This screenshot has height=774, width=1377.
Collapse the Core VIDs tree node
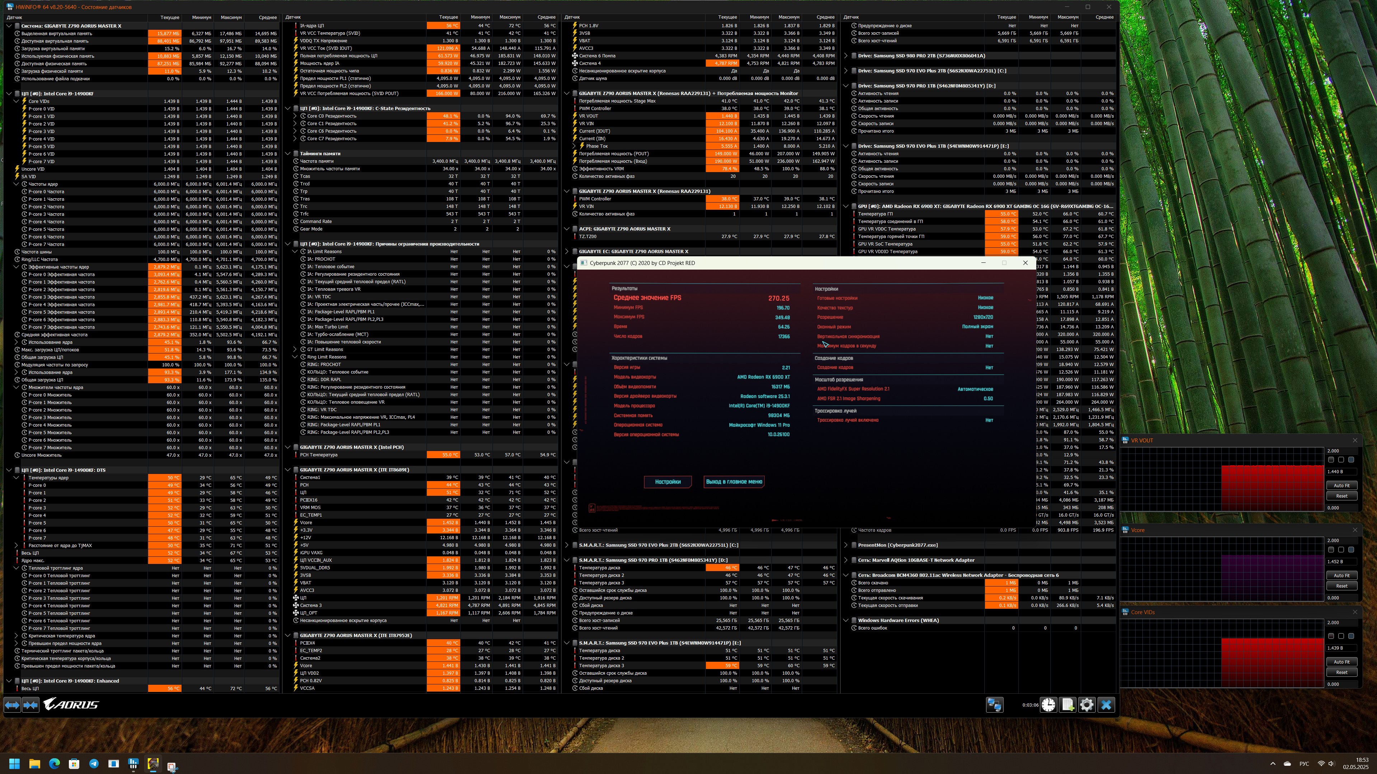pyautogui.click(x=16, y=101)
